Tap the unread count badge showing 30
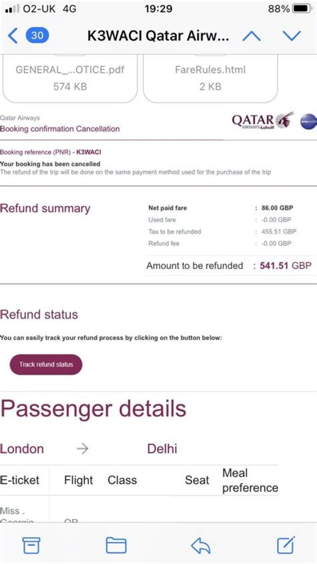The image size is (317, 564). (x=37, y=36)
